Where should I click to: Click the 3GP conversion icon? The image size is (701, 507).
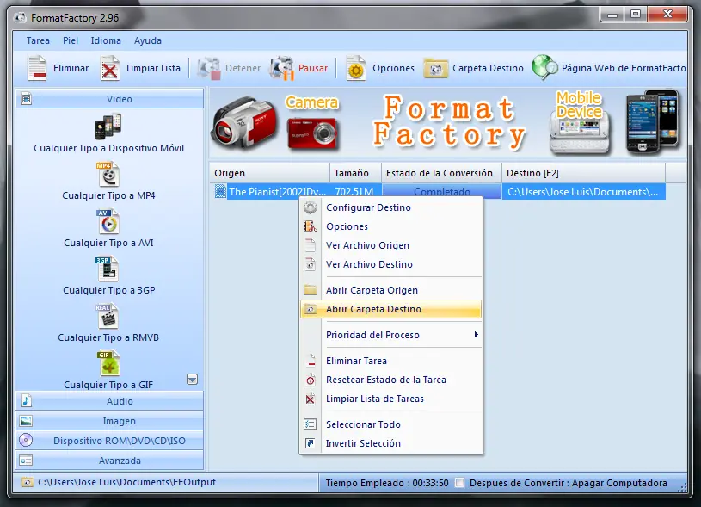pos(108,269)
